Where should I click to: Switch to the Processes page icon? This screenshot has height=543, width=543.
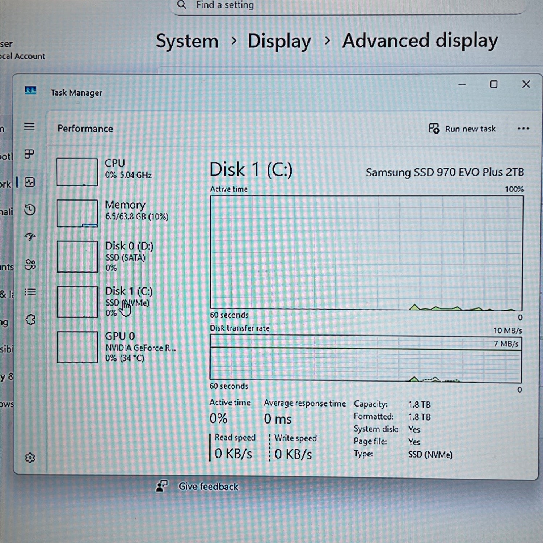click(29, 154)
